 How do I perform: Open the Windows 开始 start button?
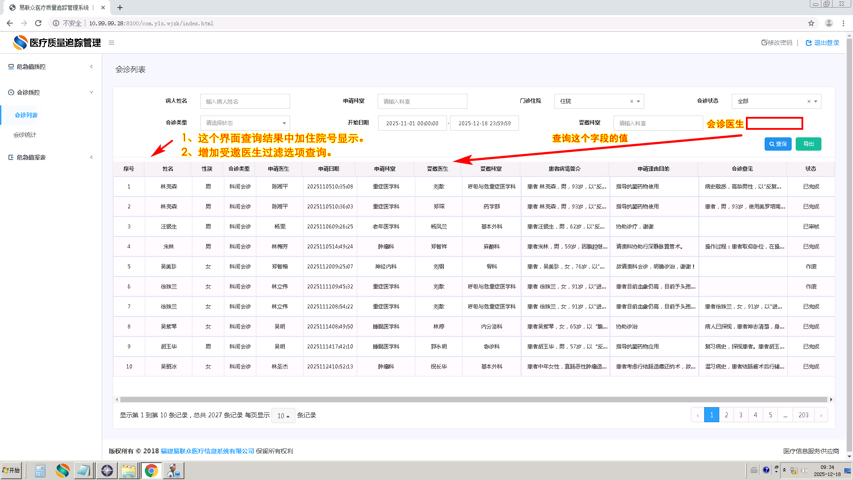pos(12,470)
